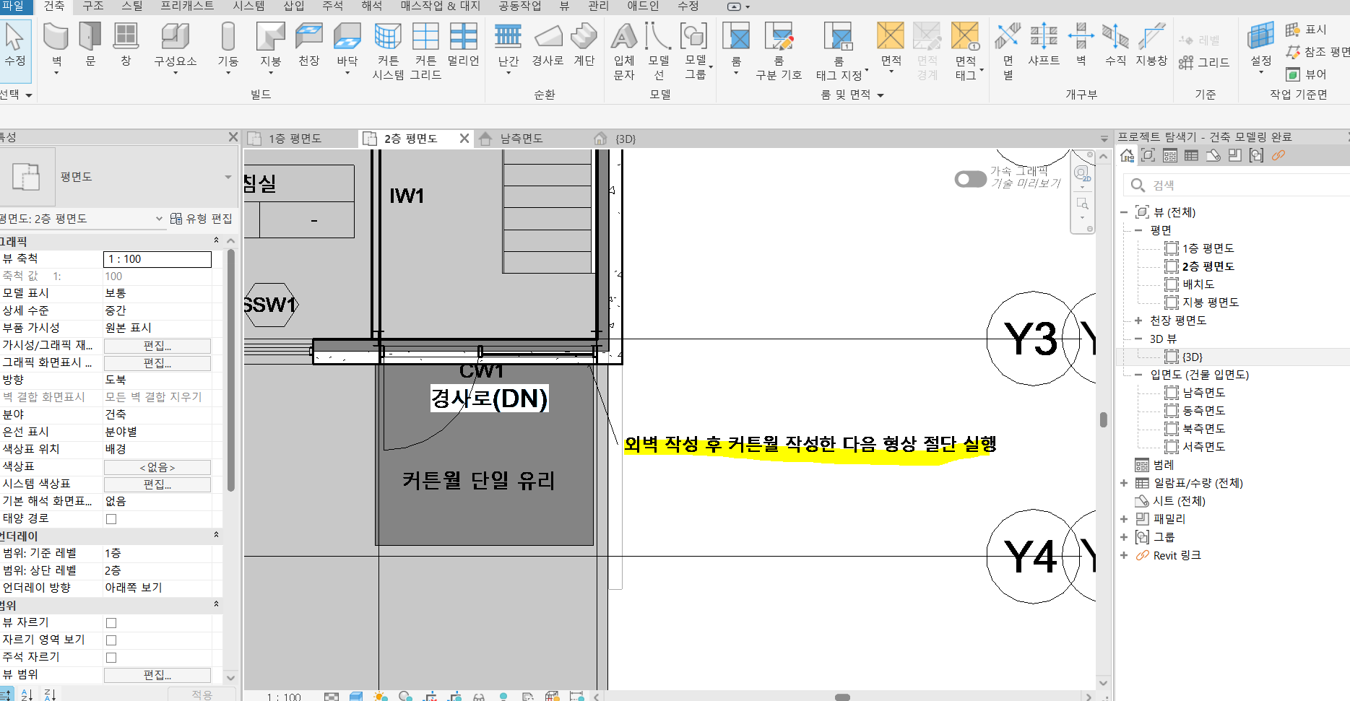
Task: Enable the 태양 경로 checkbox
Action: point(111,519)
